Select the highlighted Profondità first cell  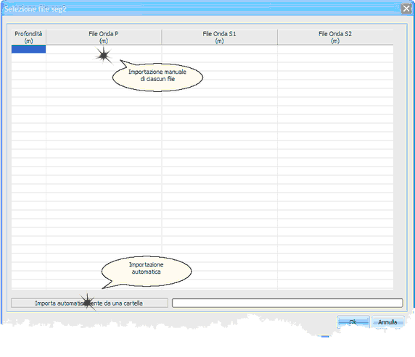pyautogui.click(x=28, y=49)
